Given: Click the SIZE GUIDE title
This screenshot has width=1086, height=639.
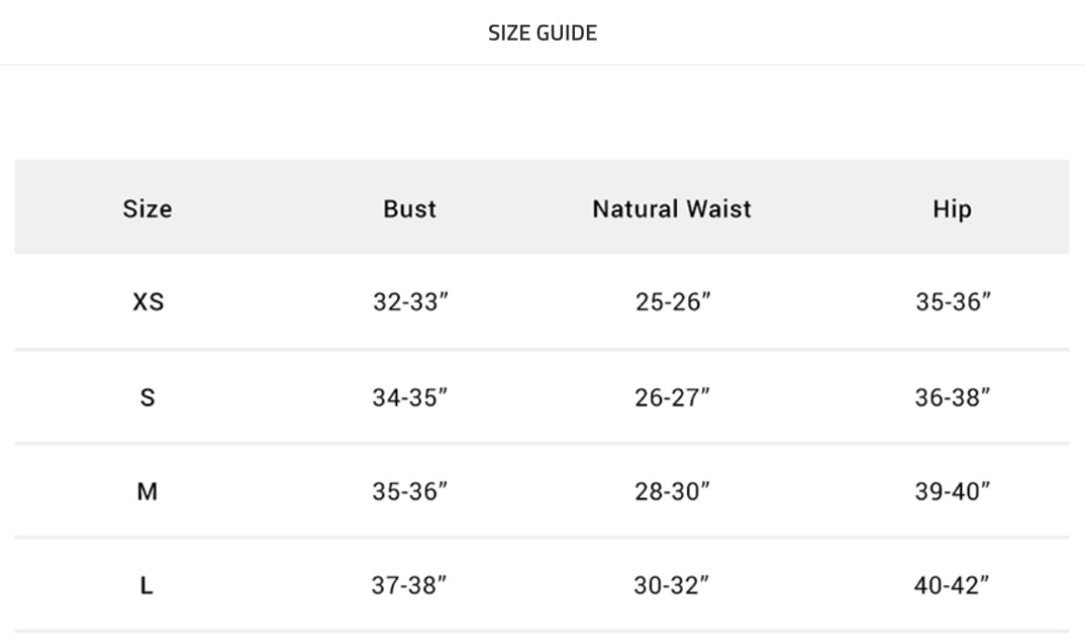Looking at the screenshot, I should pyautogui.click(x=542, y=33).
